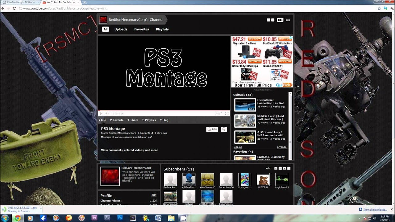Open the RedSonMercenaryCorp channel avatar in header
The width and height of the screenshot is (395, 222).
pyautogui.click(x=103, y=20)
